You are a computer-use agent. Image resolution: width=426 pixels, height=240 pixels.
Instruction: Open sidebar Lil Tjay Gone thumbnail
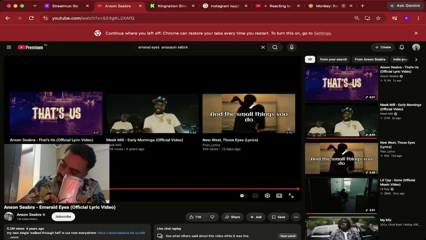(x=341, y=196)
